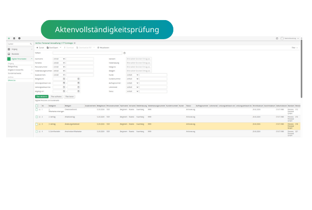The width and height of the screenshot is (312, 210).
Task: Open calendar for first Leistungszeitraum von field
Action: pyautogui.click(x=64, y=83)
